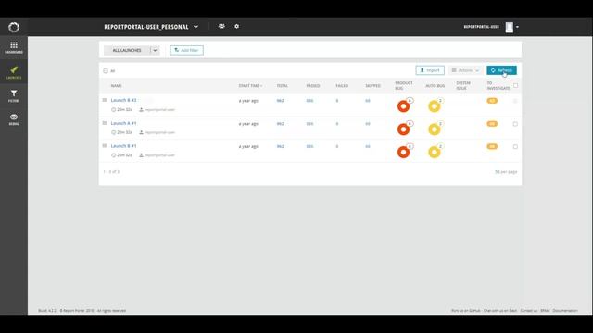The height and width of the screenshot is (333, 593).
Task: Click Product Bug donut in topmost launch row
Action: coord(404,106)
